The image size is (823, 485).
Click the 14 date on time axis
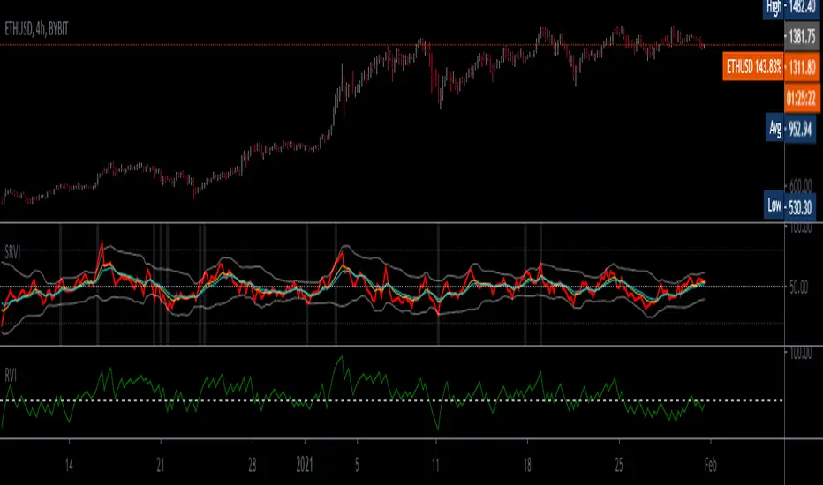69,465
